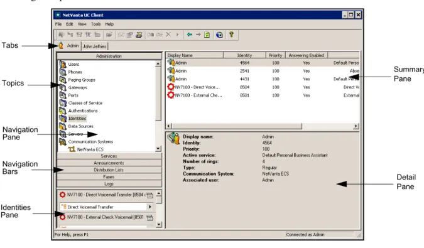
Task: Click icon right of NV7100 External Check Voicemail identity
Action: coord(149,217)
